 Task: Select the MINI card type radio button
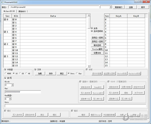(6, 73)
